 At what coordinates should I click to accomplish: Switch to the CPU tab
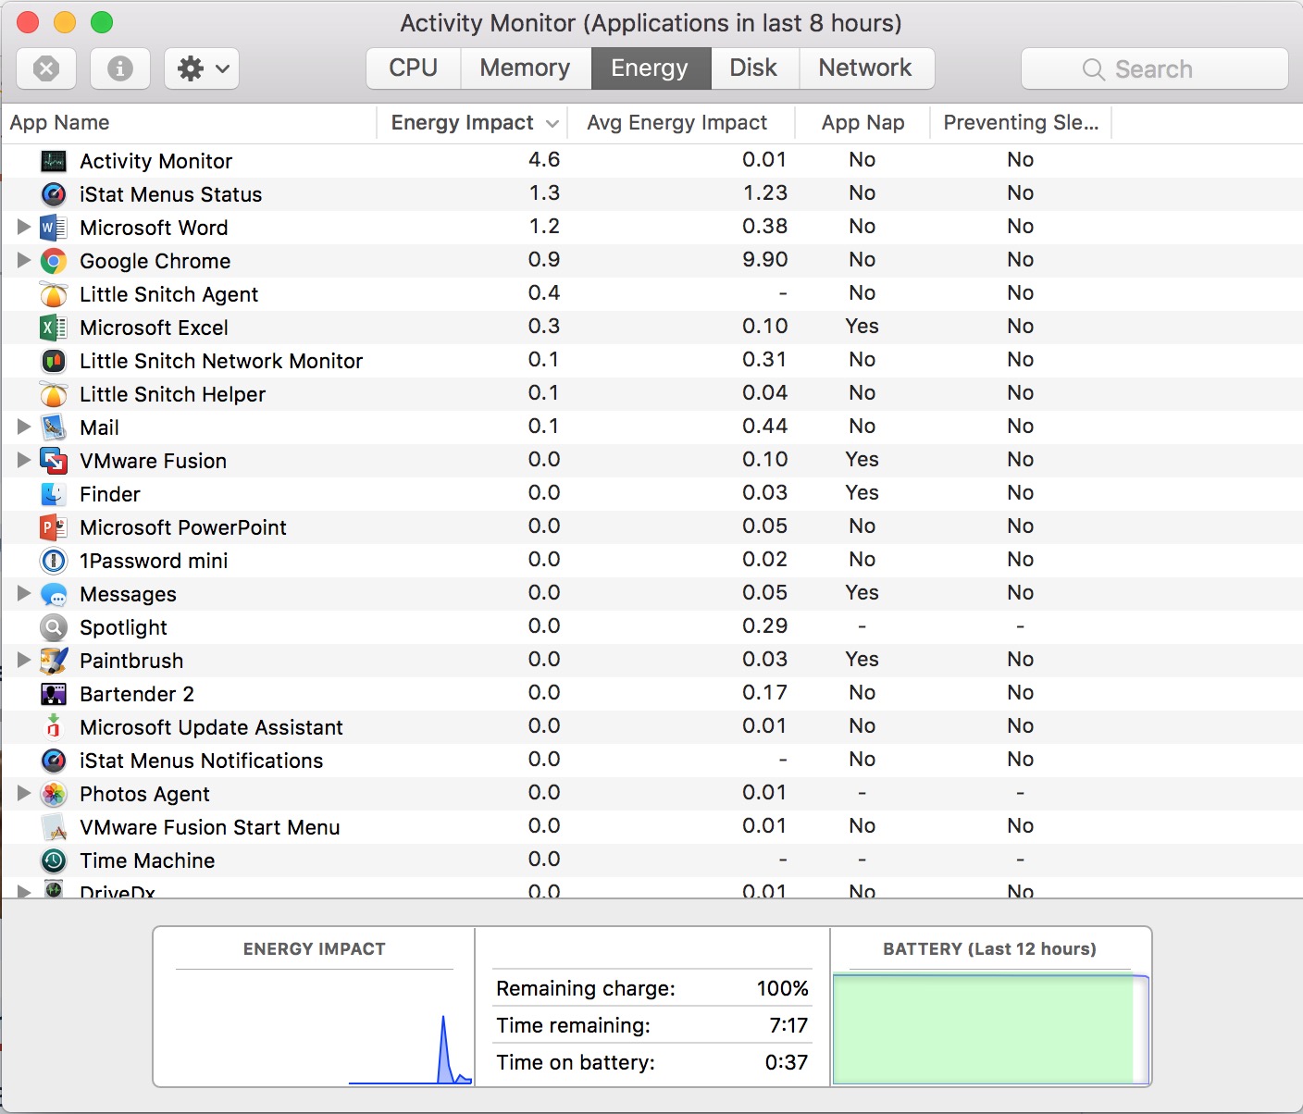click(x=413, y=68)
